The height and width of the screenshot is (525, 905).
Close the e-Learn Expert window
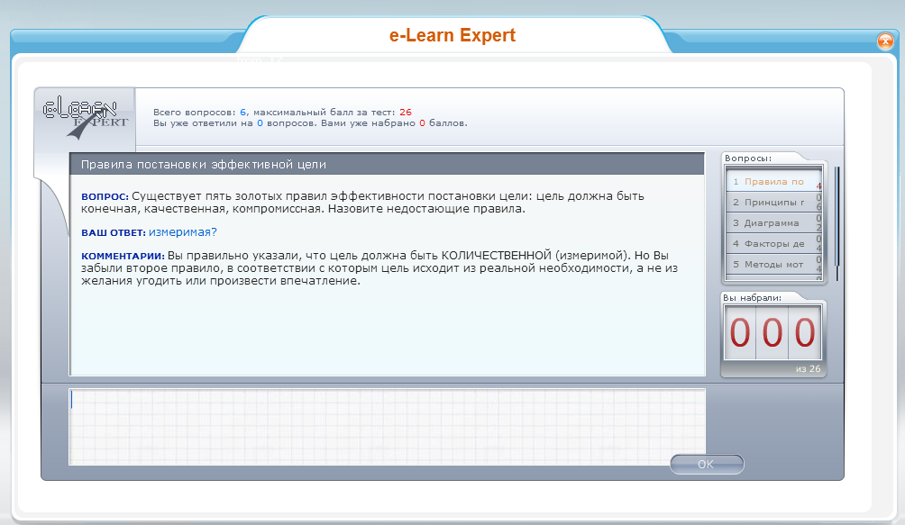885,41
